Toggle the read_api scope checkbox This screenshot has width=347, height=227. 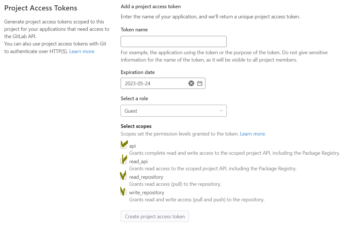click(x=123, y=161)
